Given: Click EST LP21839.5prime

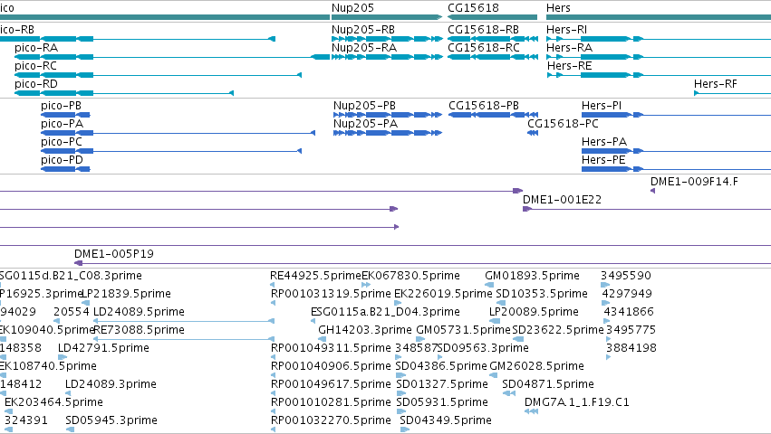Looking at the screenshot, I should (126, 294).
